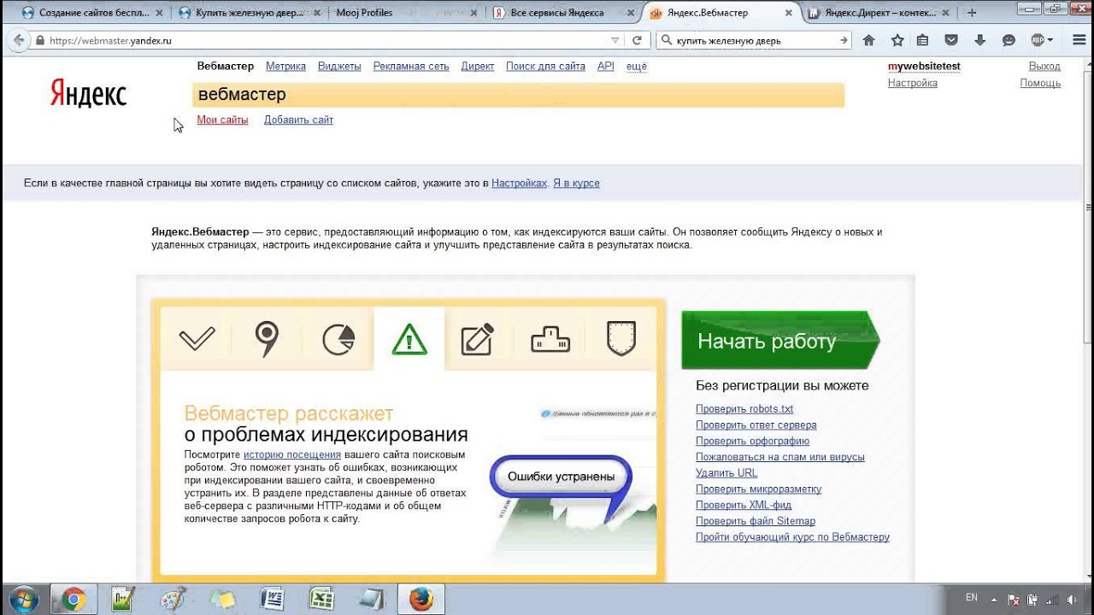Open the Добавить сайт link
The width and height of the screenshot is (1094, 615).
(x=298, y=120)
